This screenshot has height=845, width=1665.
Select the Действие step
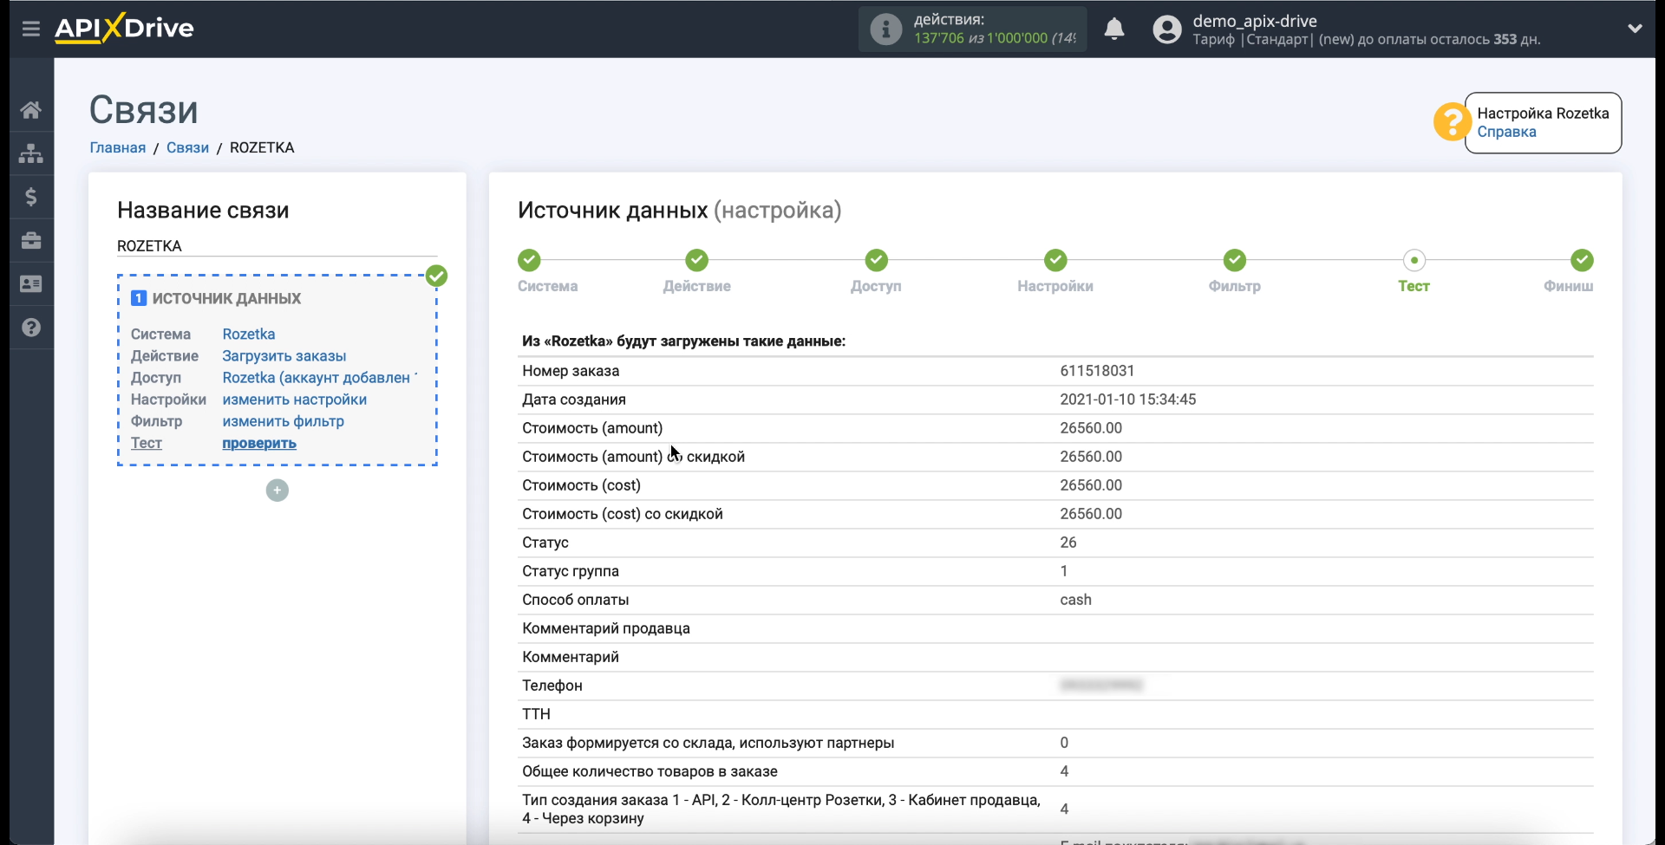tap(697, 286)
